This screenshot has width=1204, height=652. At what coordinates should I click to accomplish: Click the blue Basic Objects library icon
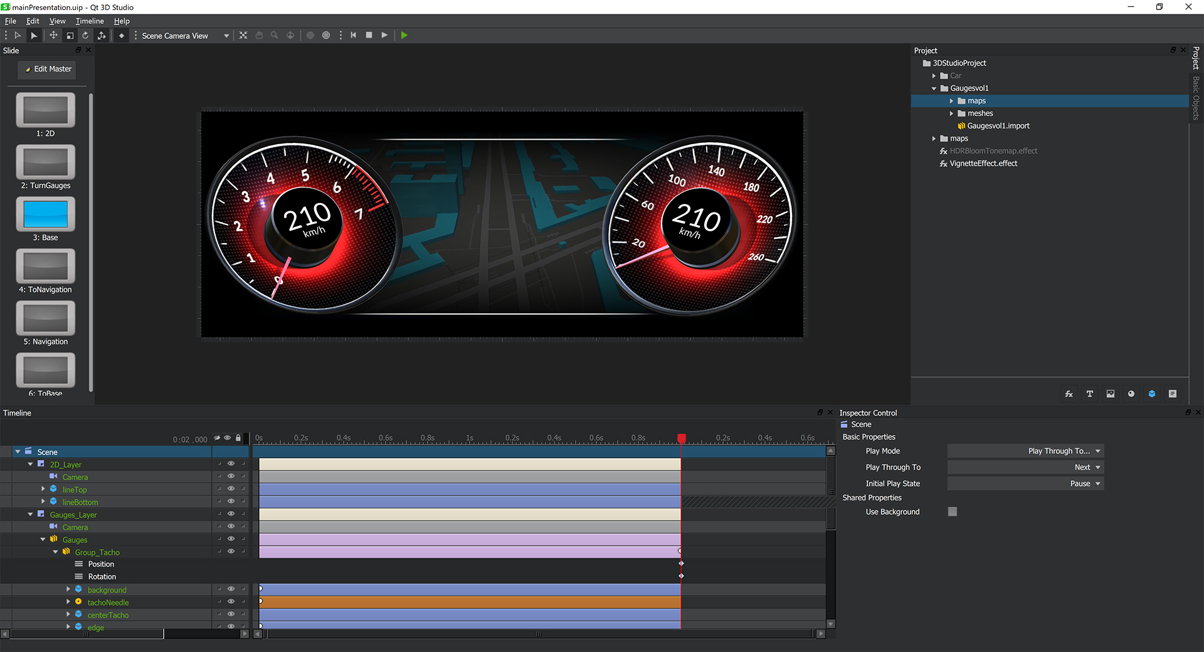[x=1152, y=394]
